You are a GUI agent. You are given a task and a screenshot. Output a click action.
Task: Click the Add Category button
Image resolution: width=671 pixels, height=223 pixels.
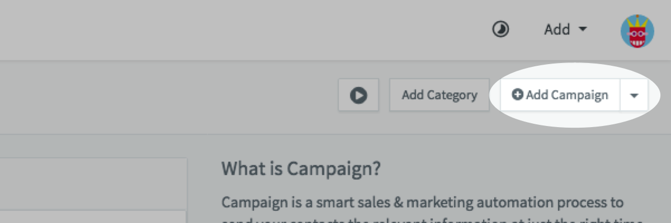pos(440,95)
